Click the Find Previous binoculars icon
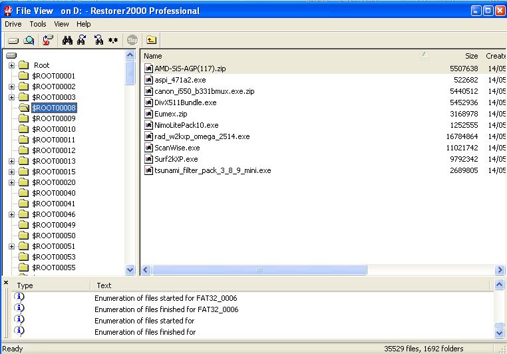 (x=98, y=40)
